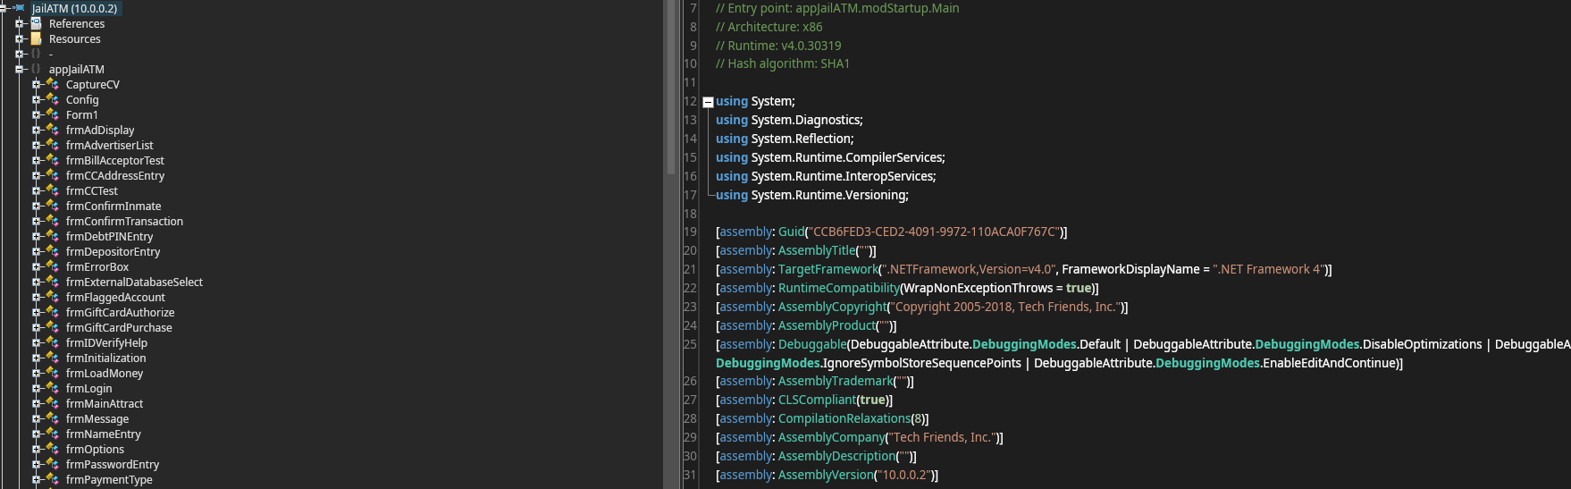Image resolution: width=1571 pixels, height=489 pixels.
Task: Click the appJailATM namespace braces icon
Action: click(36, 69)
